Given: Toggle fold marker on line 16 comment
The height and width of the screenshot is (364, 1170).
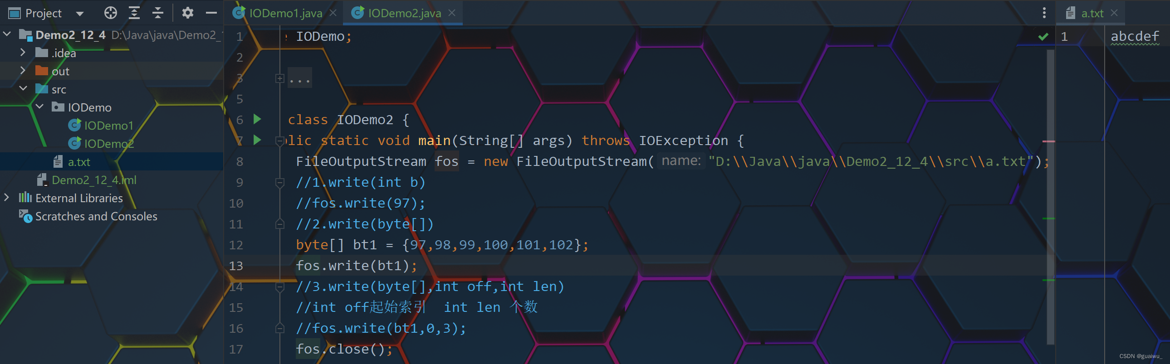Looking at the screenshot, I should click(280, 329).
